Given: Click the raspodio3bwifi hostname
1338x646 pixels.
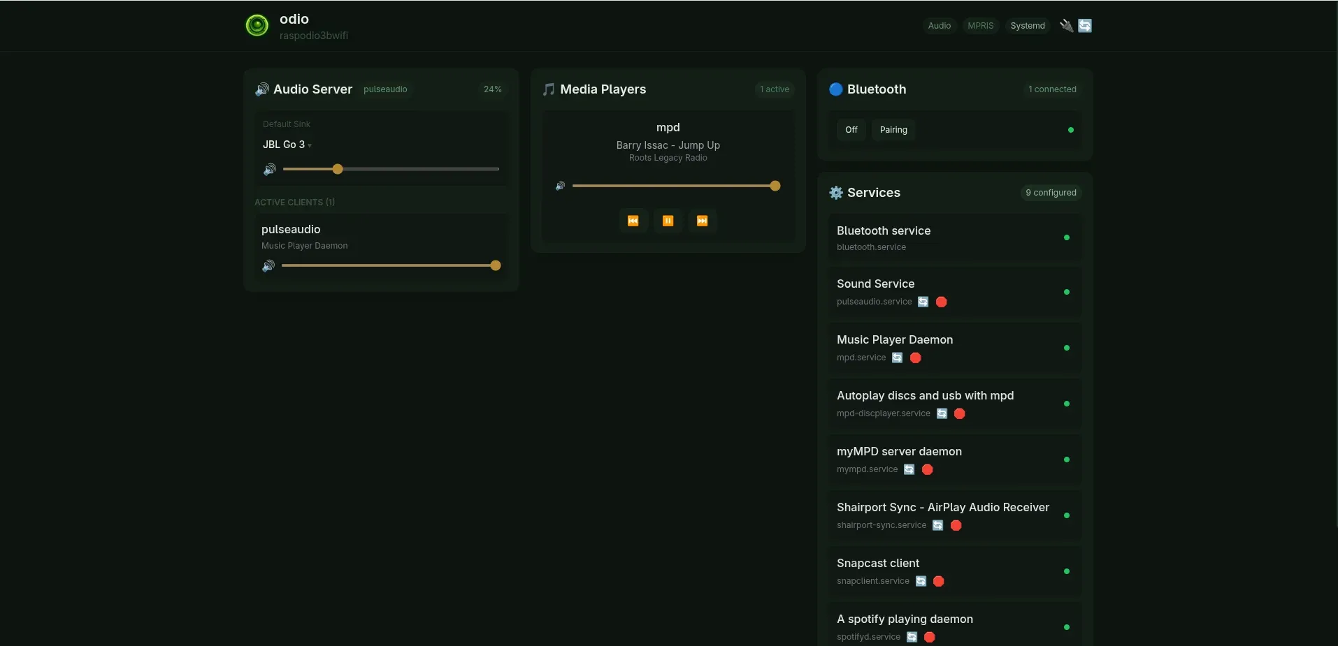Looking at the screenshot, I should pyautogui.click(x=314, y=36).
